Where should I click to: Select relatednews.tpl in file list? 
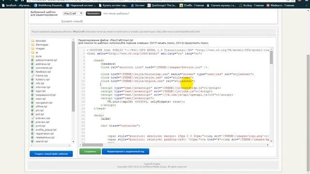click(45, 137)
